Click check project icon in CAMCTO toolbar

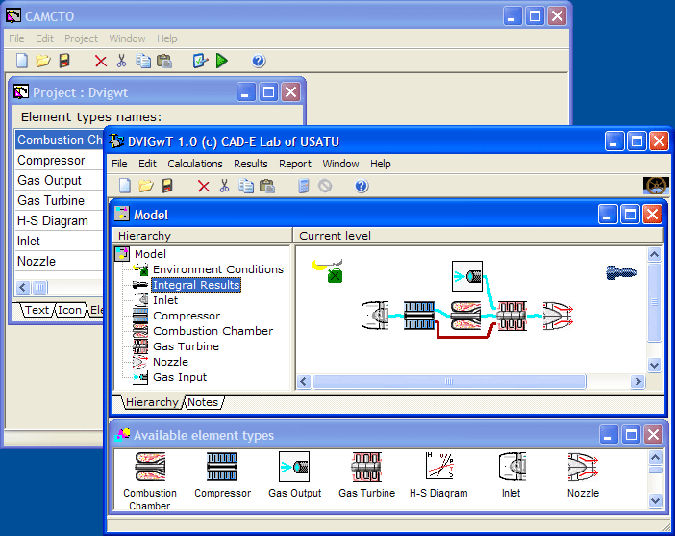[200, 61]
